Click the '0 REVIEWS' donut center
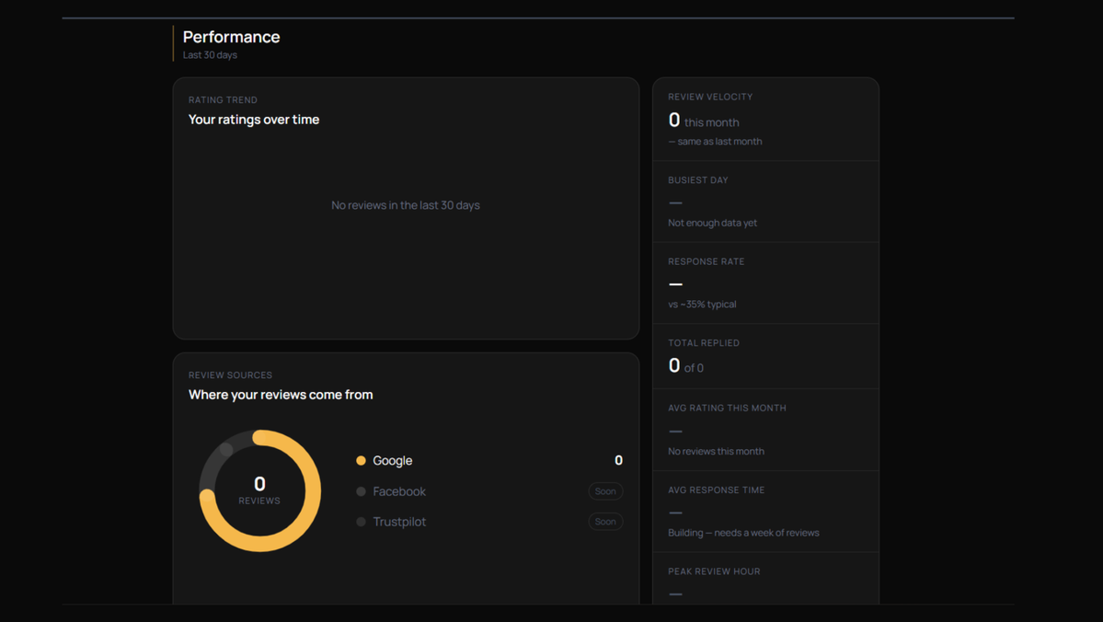The image size is (1103, 622). [x=259, y=490]
